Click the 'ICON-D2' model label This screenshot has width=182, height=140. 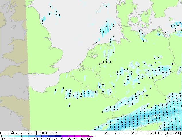pos(48,133)
